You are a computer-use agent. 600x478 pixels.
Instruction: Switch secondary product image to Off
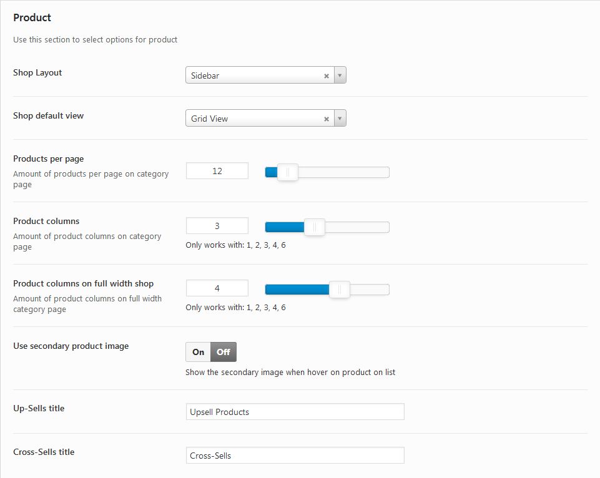click(x=224, y=352)
